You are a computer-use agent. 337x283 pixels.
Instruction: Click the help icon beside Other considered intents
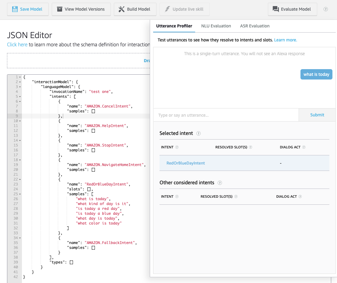click(x=220, y=183)
